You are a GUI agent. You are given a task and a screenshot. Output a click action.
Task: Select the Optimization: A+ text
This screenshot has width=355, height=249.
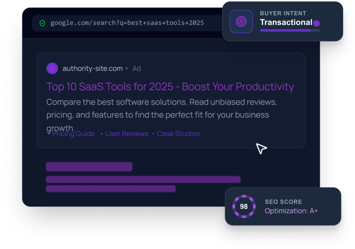pos(291,211)
